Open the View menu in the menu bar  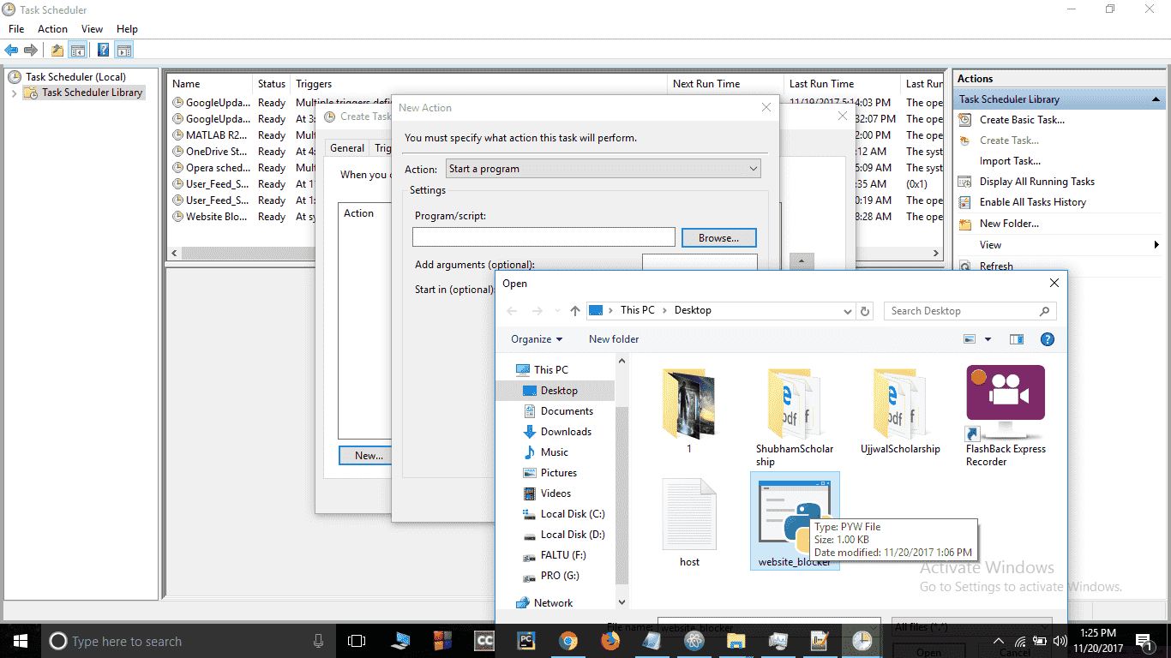click(x=92, y=29)
